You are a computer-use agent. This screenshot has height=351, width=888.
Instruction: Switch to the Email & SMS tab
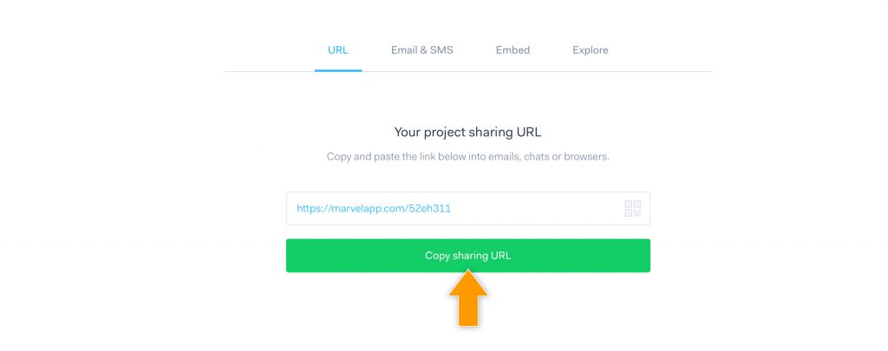(x=422, y=50)
